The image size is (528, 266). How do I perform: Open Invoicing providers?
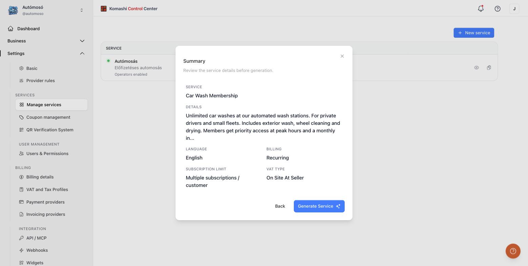46,214
